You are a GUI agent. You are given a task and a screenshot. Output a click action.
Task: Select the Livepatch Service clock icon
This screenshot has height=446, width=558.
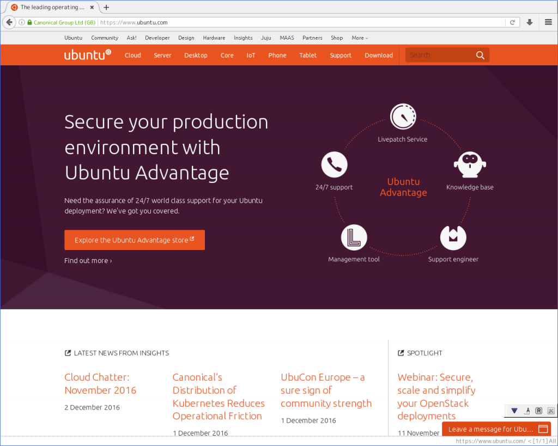(x=403, y=115)
